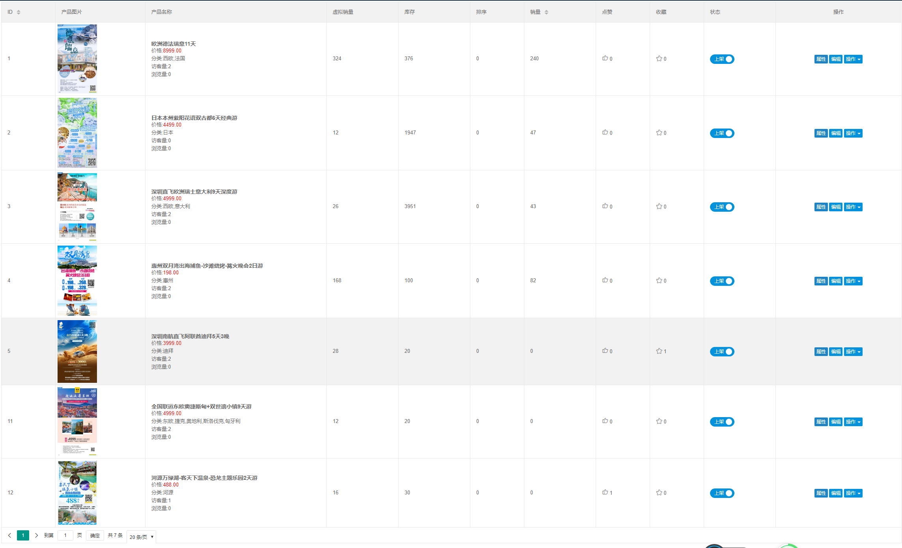Open product image of 深圳直飞欧洲瑞士意大利 tour

click(77, 207)
